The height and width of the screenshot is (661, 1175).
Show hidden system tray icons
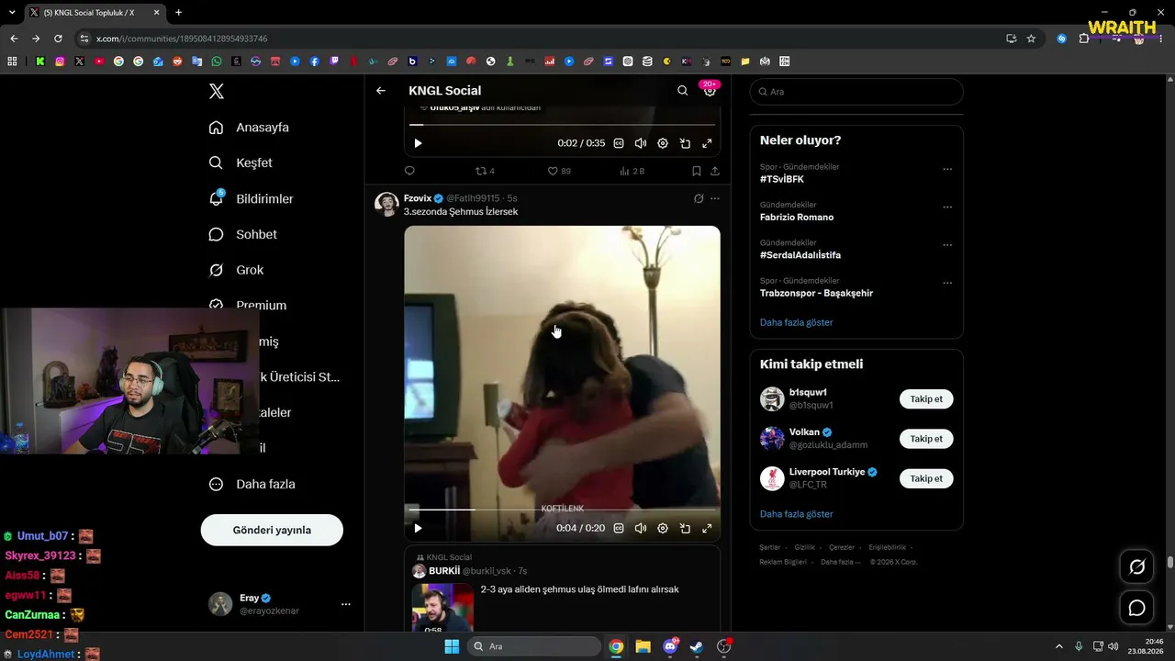click(x=1058, y=646)
